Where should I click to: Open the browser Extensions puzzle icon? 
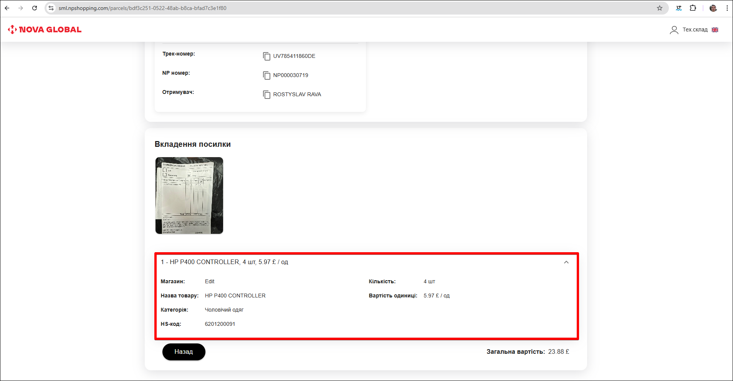(693, 8)
